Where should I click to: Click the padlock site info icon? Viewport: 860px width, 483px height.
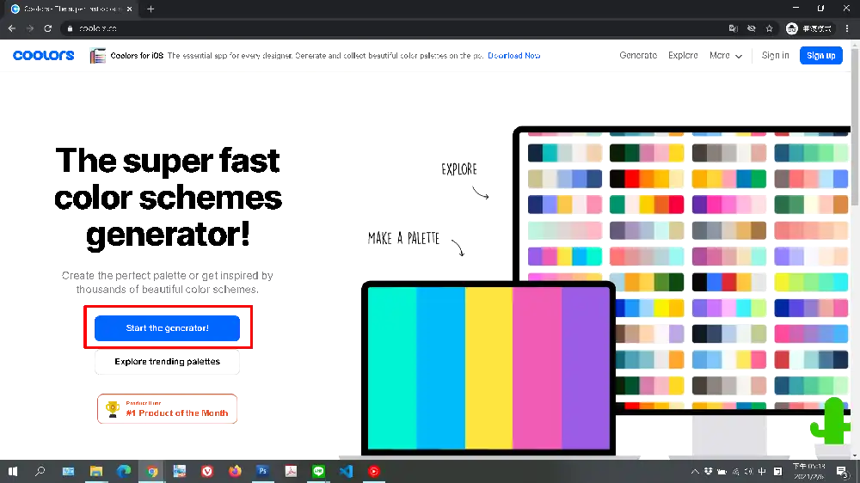70,28
